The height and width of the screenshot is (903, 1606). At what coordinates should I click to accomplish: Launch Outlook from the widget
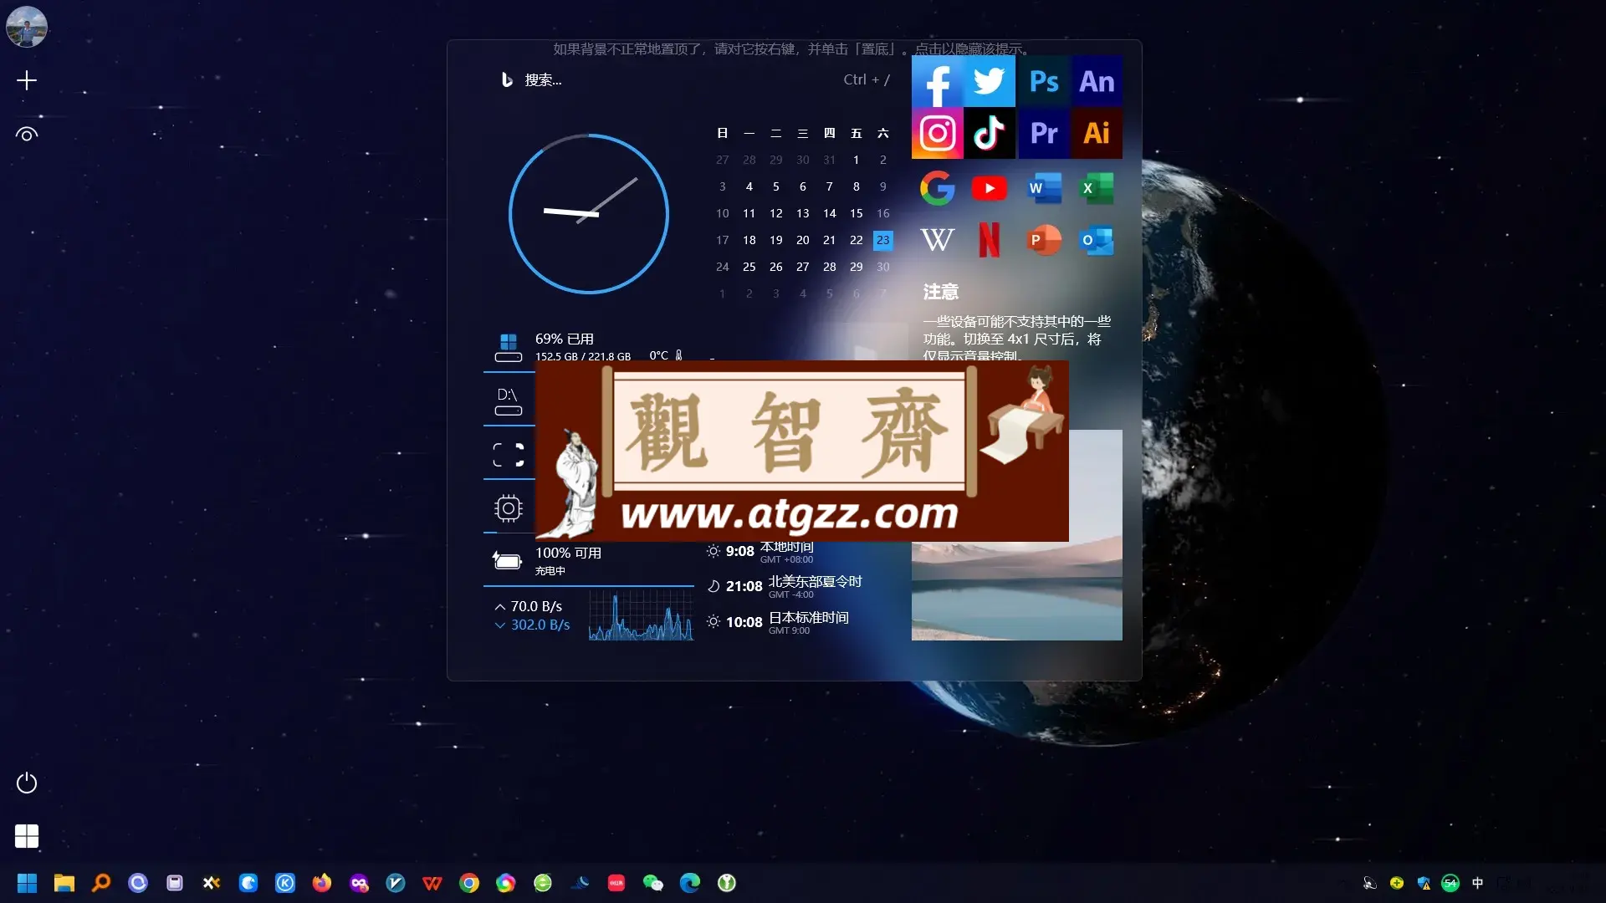coord(1097,240)
